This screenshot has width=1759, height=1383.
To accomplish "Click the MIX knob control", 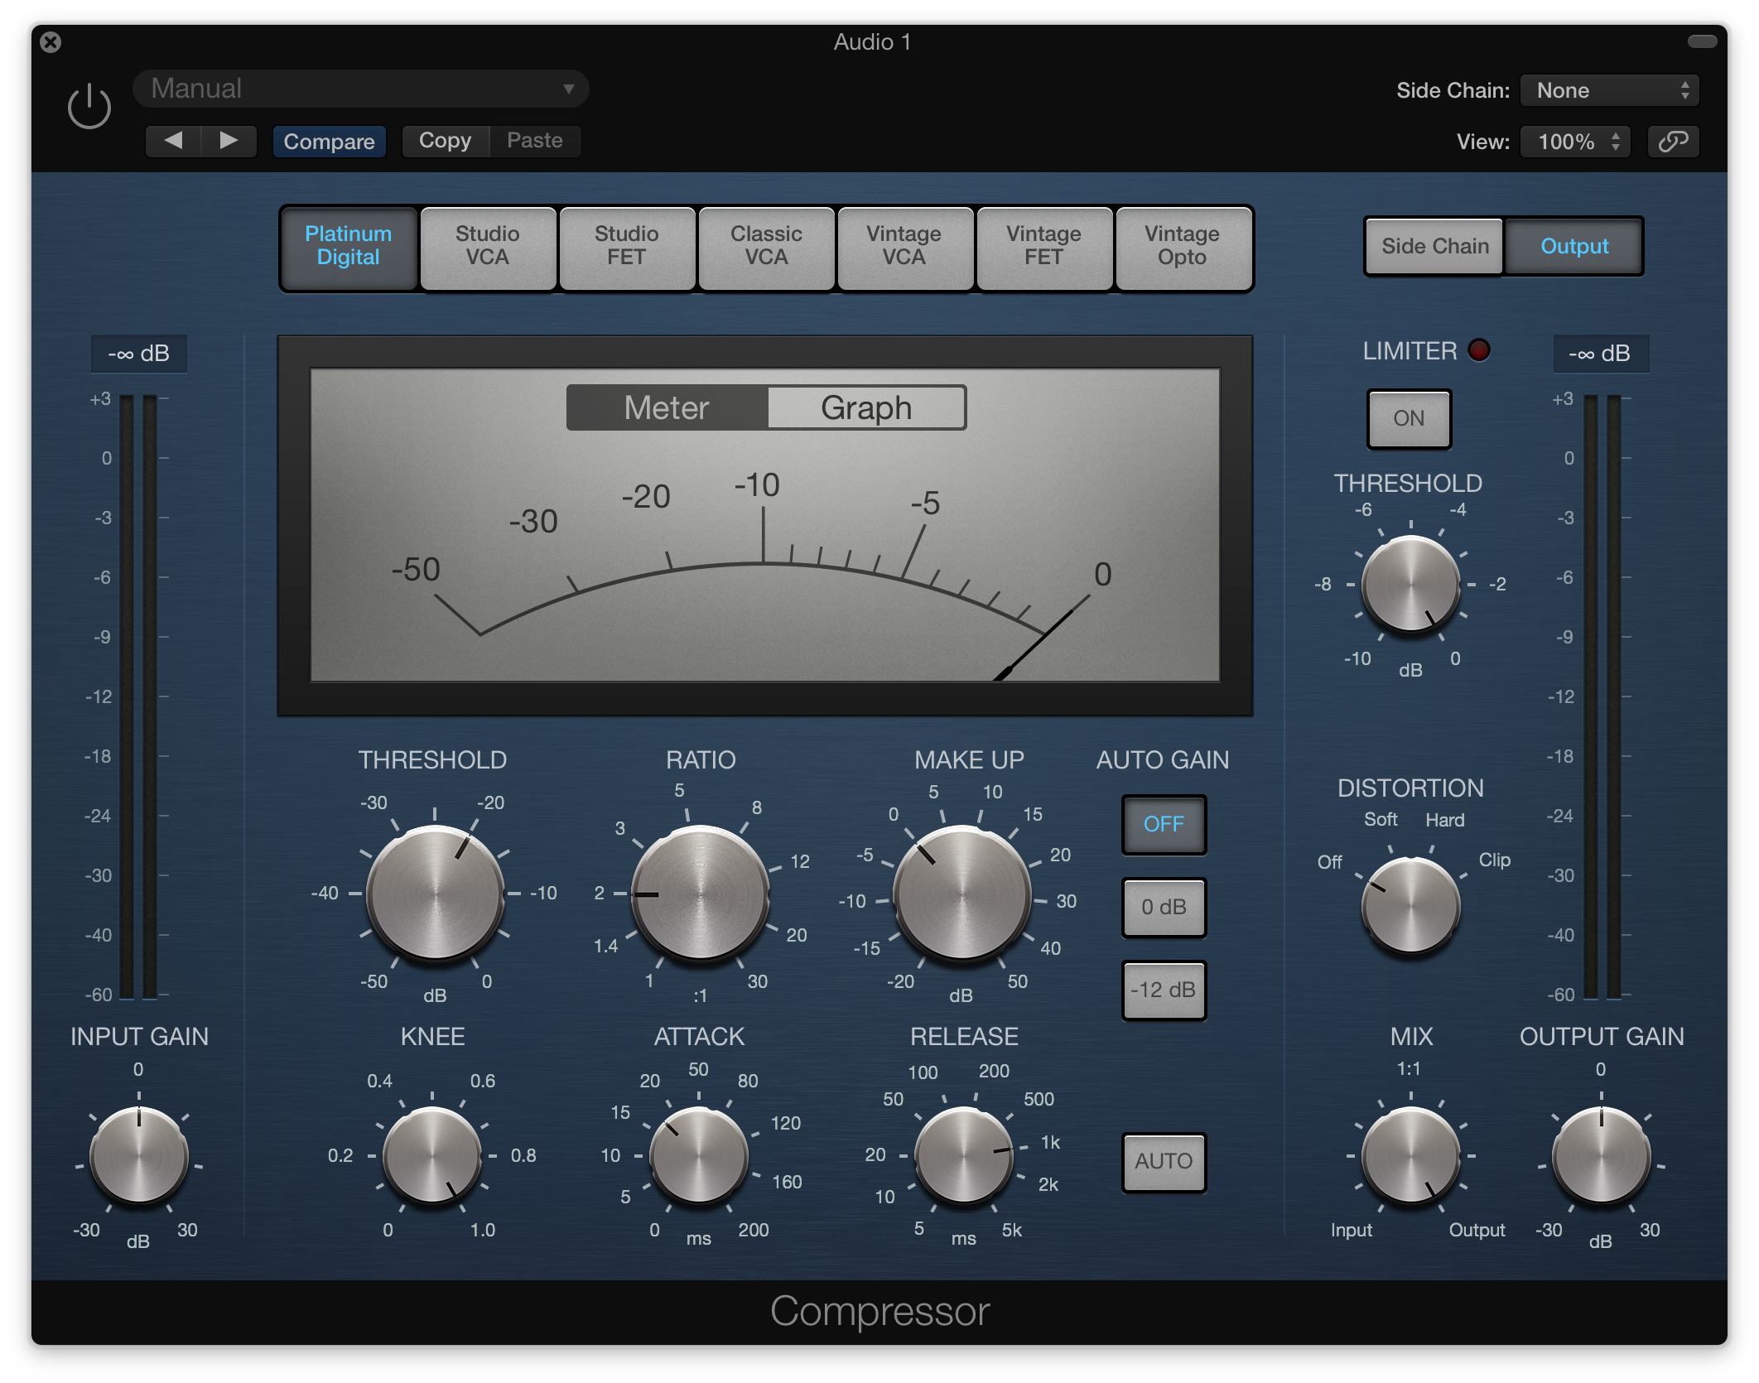I will 1410,1154.
